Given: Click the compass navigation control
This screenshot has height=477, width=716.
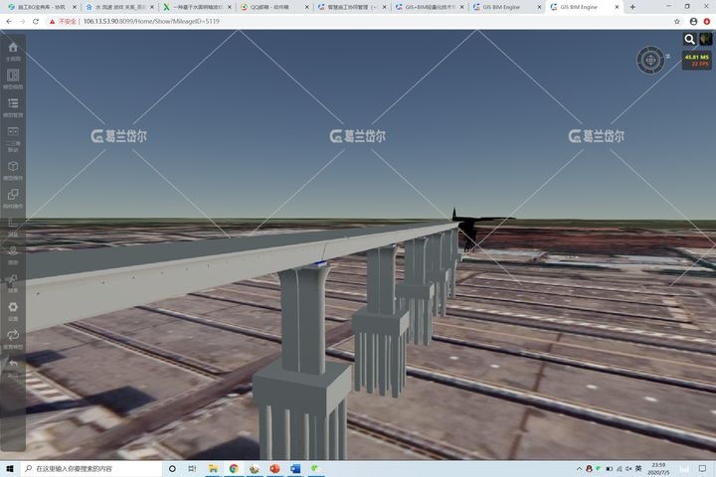Looking at the screenshot, I should [650, 60].
